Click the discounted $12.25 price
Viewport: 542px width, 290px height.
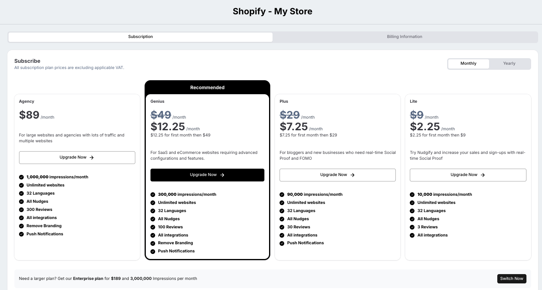pyautogui.click(x=168, y=126)
